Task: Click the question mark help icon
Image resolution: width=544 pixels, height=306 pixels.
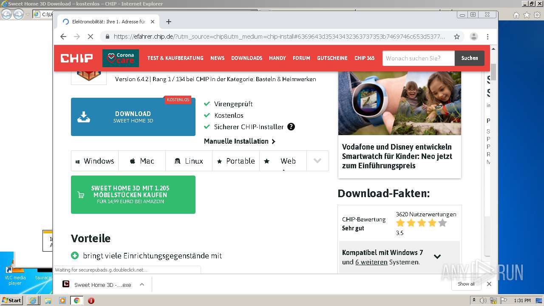Action: pyautogui.click(x=291, y=127)
